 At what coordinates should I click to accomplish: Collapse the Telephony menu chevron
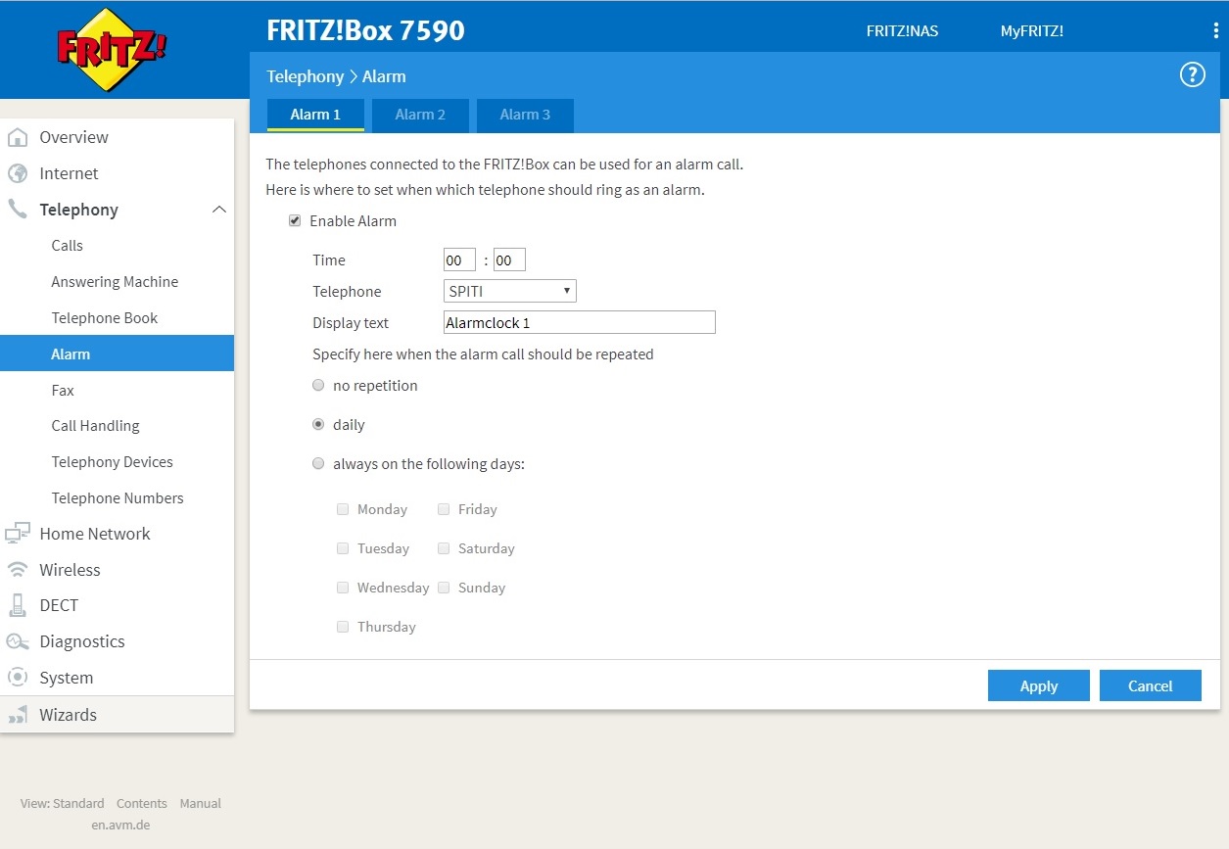click(x=219, y=210)
